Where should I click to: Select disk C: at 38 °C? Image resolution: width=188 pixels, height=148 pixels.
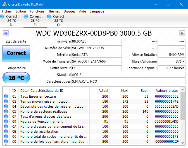tap(59, 21)
